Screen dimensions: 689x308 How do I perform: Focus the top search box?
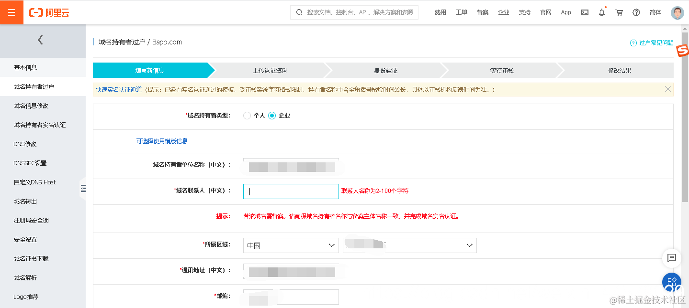point(354,12)
